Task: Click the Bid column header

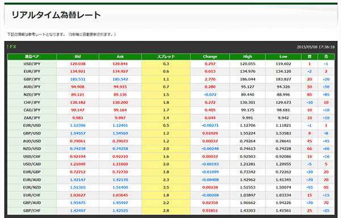Action: (x=78, y=57)
